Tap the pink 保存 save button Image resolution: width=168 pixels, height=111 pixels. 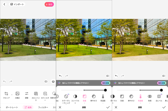pyautogui.click(x=49, y=4)
